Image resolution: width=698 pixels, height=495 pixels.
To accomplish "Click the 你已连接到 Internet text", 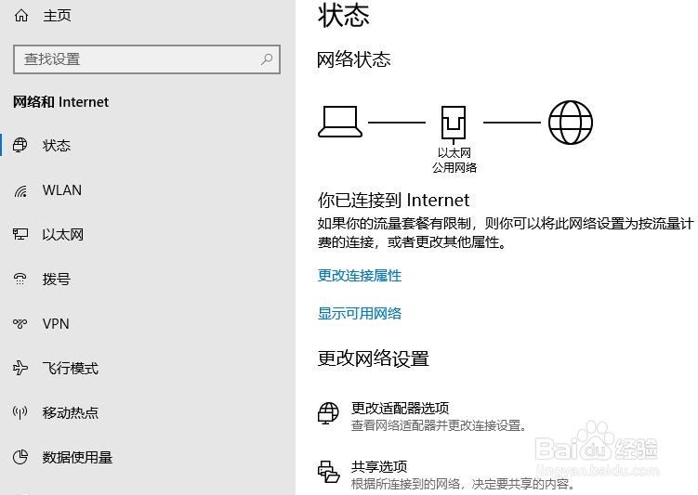I will coord(393,200).
